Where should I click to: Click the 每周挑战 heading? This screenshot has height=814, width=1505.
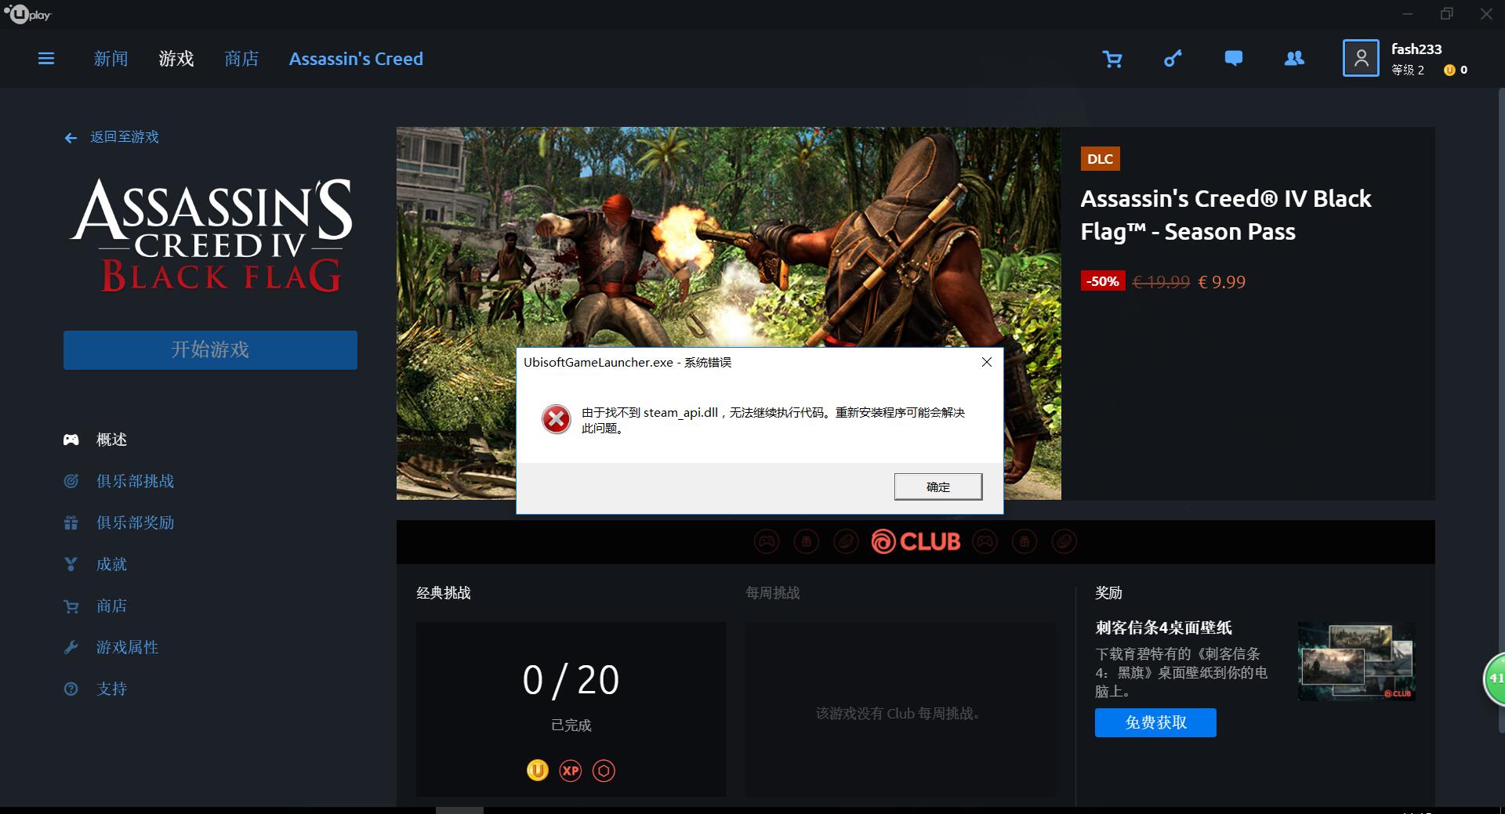click(773, 593)
